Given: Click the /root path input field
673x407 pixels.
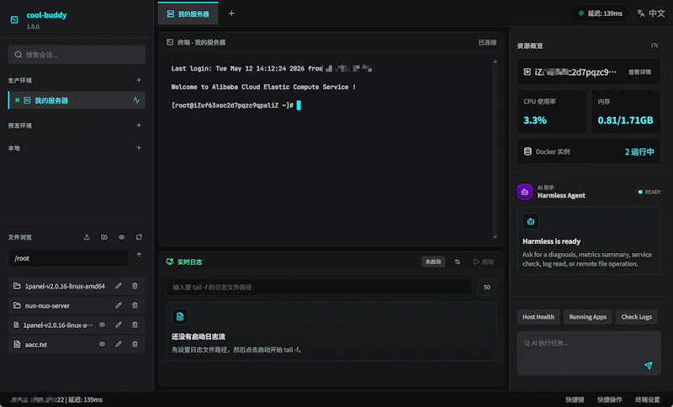Looking at the screenshot, I should point(68,258).
